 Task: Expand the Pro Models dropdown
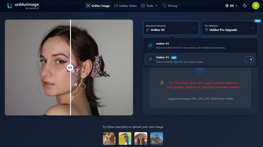229,28
